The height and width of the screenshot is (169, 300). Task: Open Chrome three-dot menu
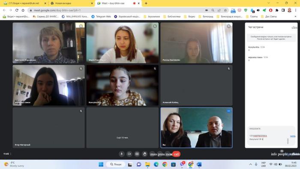click(x=296, y=10)
